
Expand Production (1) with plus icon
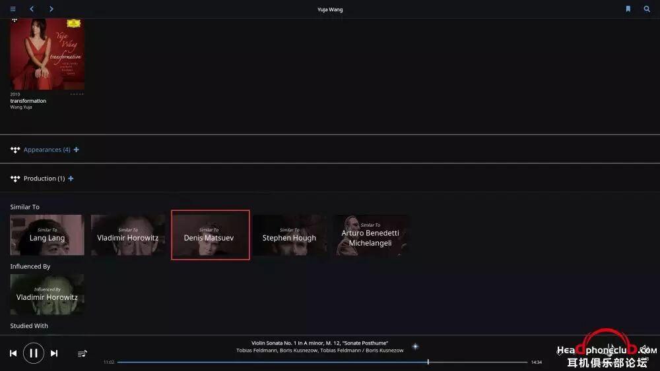(x=71, y=179)
